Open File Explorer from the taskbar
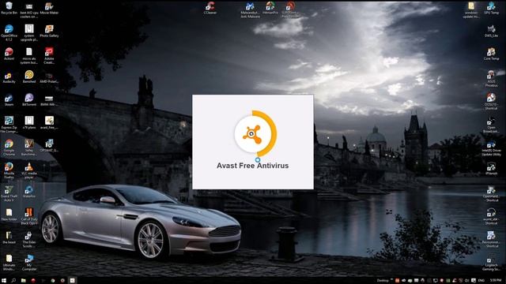 click(23, 281)
